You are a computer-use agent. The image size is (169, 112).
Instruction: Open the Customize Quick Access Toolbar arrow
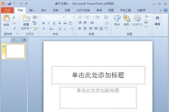26,4
